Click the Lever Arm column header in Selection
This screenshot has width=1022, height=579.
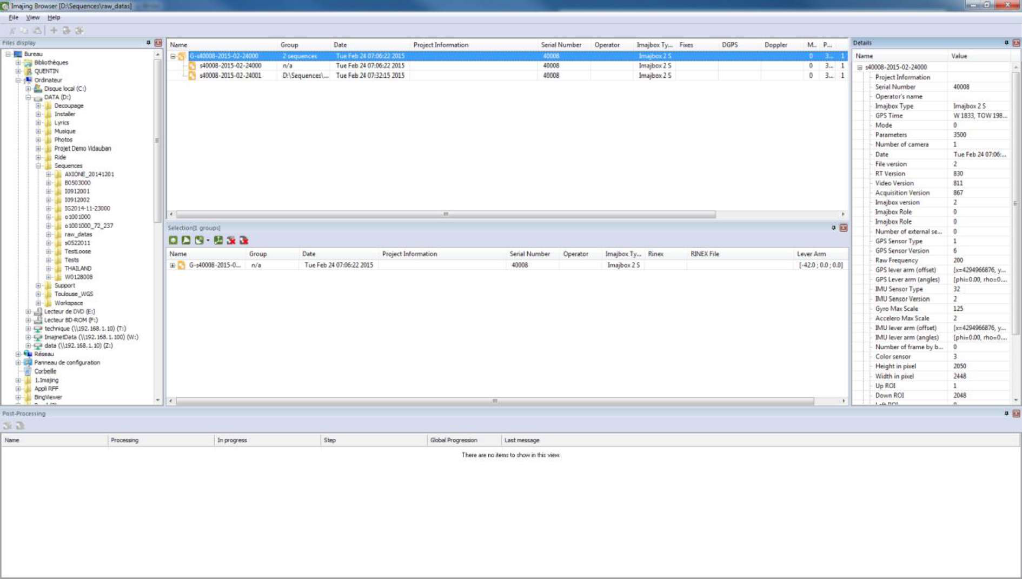[821, 254]
